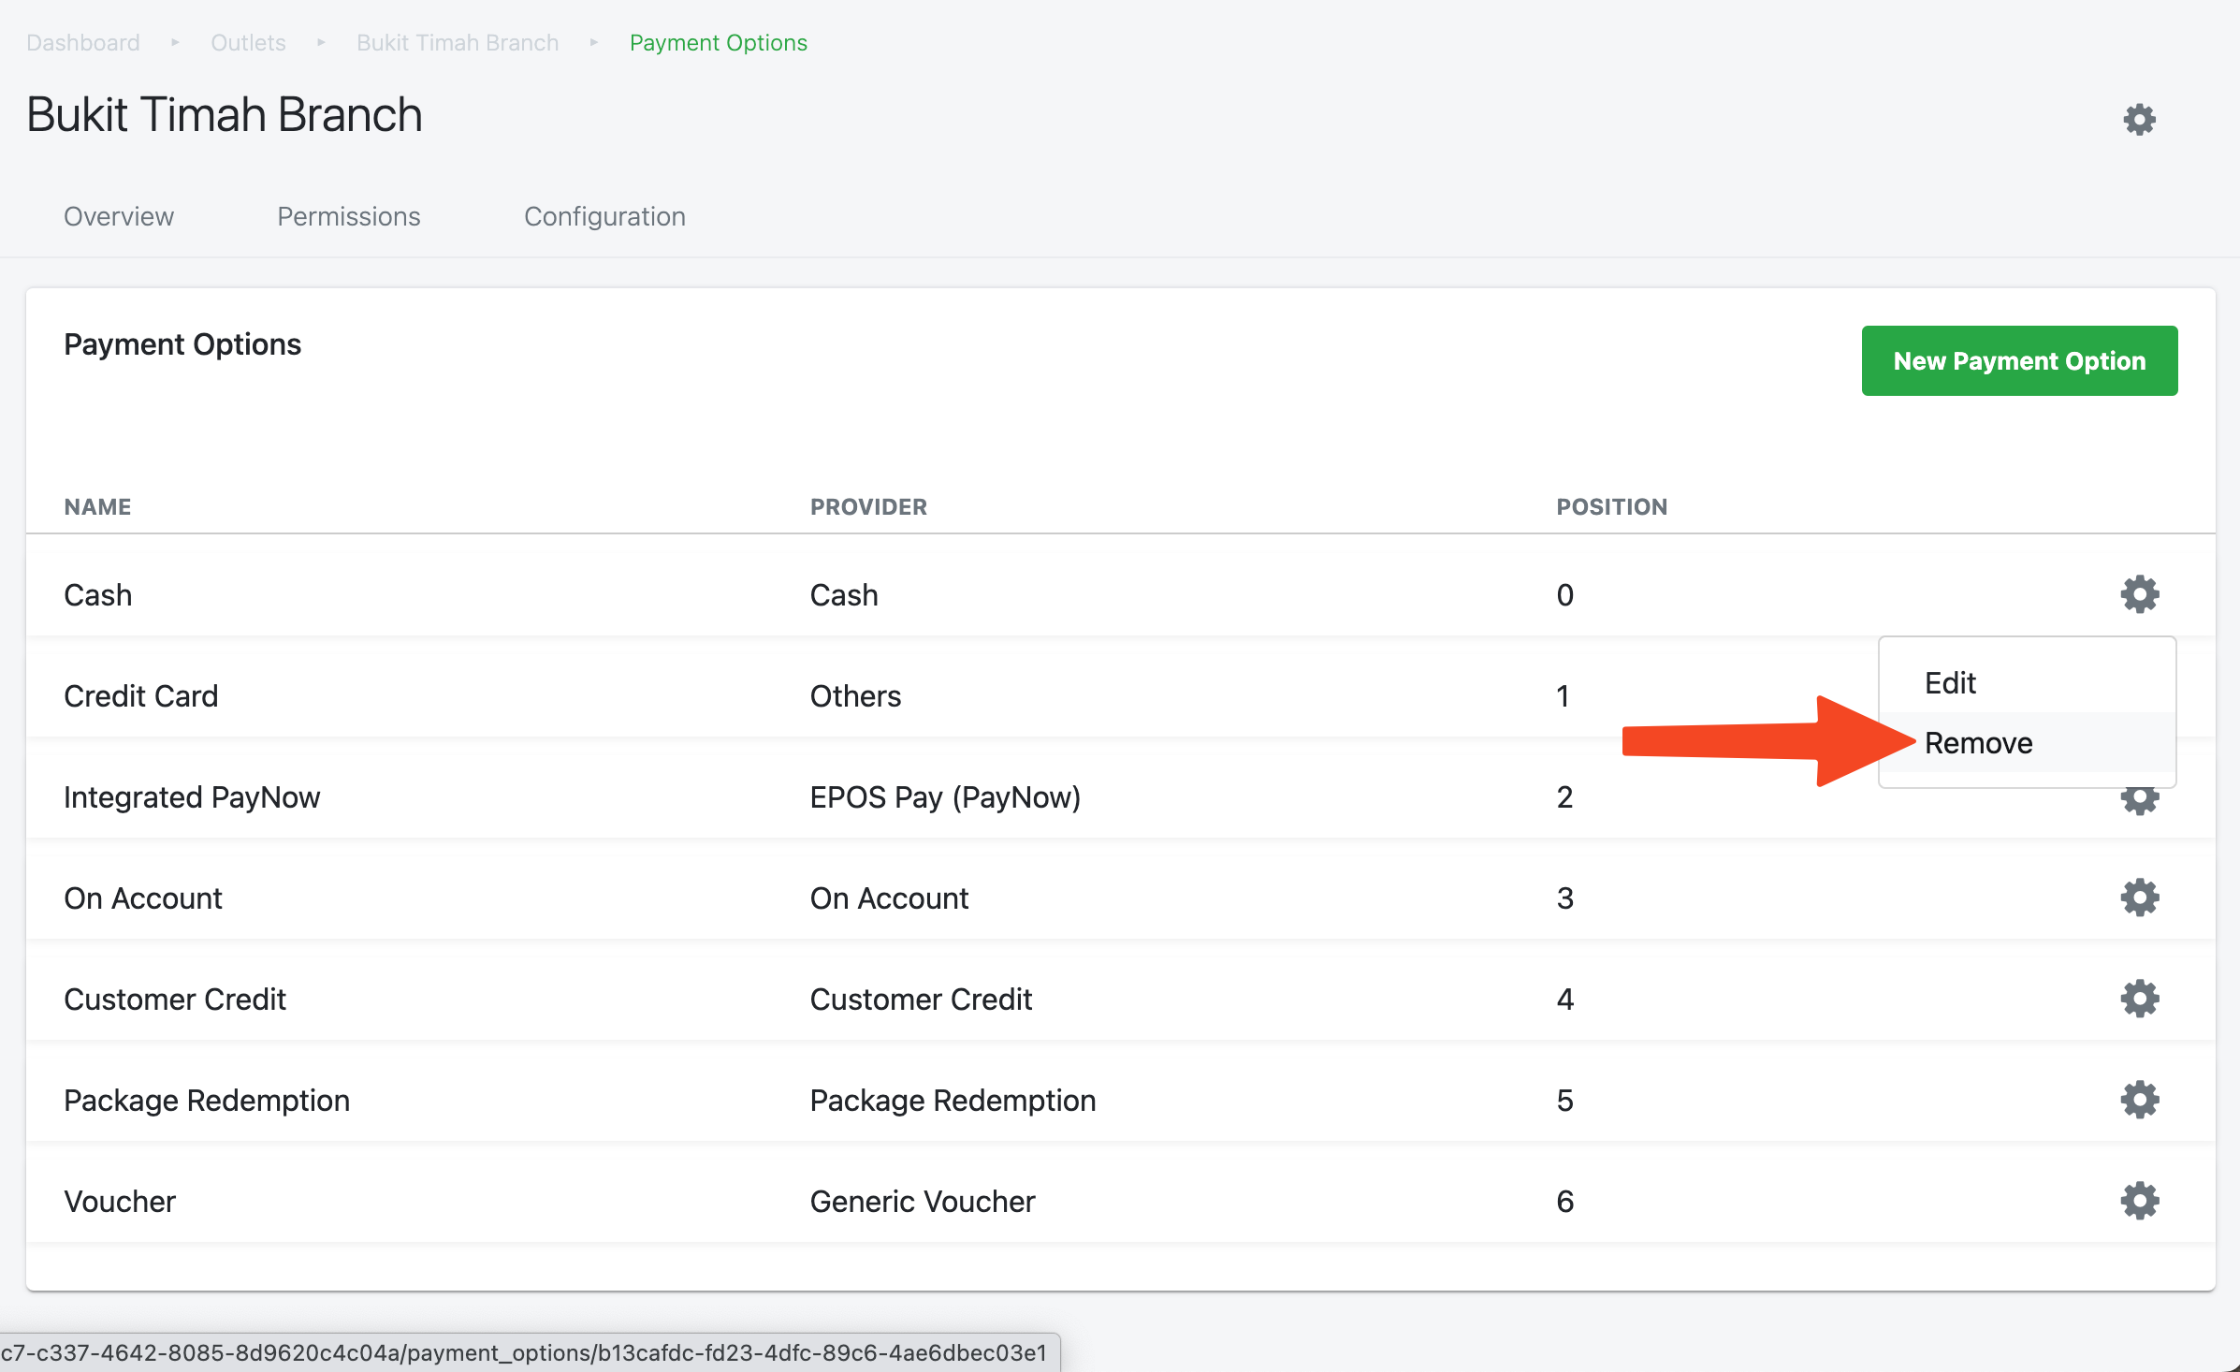Click Bukit Timah Branch breadcrumb link

click(458, 43)
